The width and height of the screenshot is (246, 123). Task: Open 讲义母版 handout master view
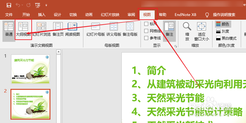(114, 30)
